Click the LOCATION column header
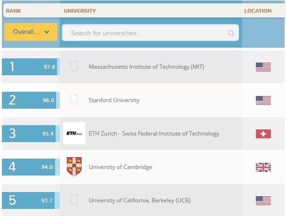This screenshot has width=286, height=216. [258, 11]
